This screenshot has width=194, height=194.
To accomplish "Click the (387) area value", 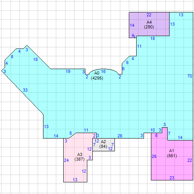I will 80,159.
